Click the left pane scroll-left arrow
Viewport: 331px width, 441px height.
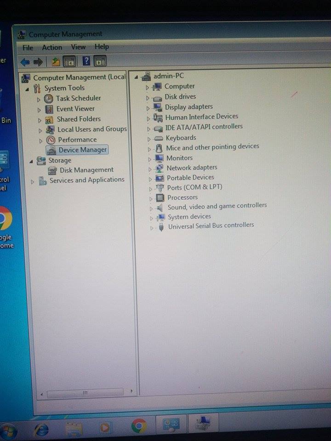(x=42, y=394)
